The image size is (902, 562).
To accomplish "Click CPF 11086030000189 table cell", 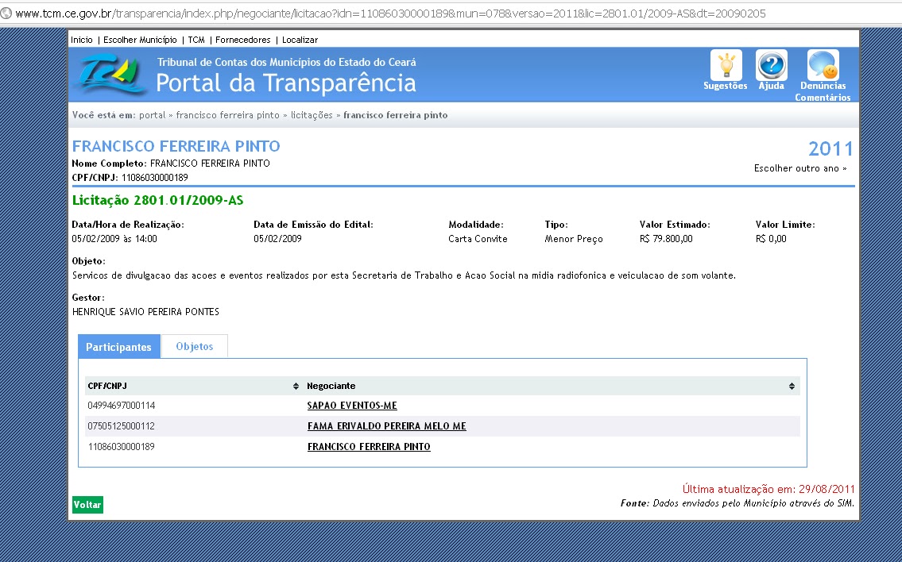I will [x=122, y=447].
